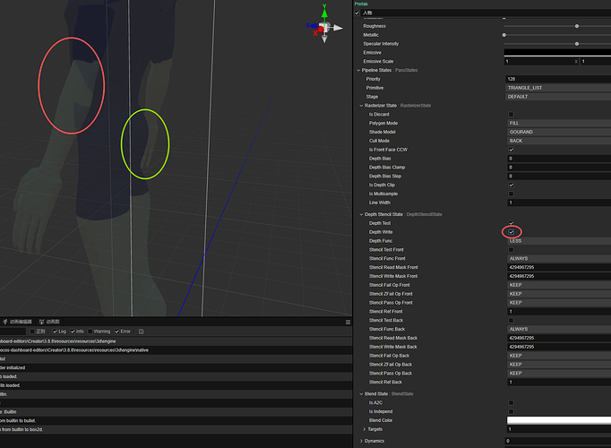
Task: Uncheck the Error filter in the console
Action: point(116,332)
